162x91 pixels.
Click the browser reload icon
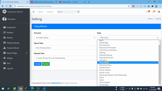tap(10, 6)
